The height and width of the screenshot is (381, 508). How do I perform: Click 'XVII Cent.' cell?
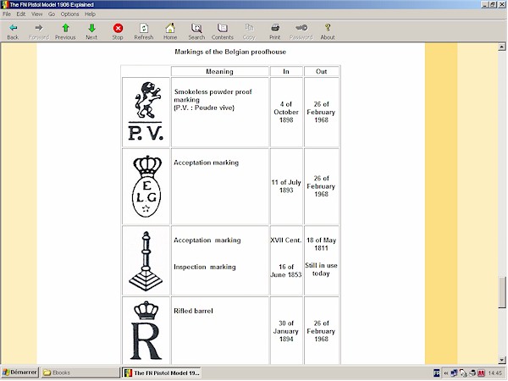286,240
